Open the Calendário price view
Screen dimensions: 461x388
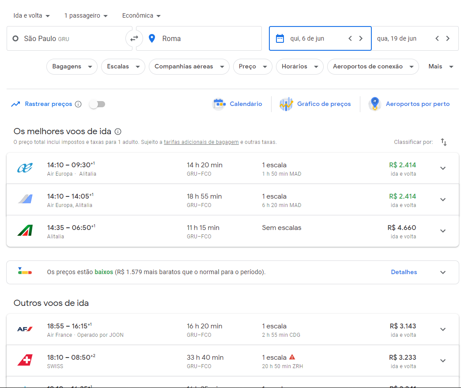(238, 104)
